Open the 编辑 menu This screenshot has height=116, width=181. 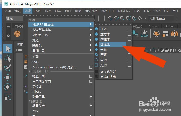tap(18, 11)
